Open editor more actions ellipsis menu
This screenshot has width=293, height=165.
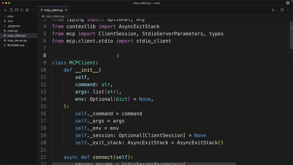point(288,10)
